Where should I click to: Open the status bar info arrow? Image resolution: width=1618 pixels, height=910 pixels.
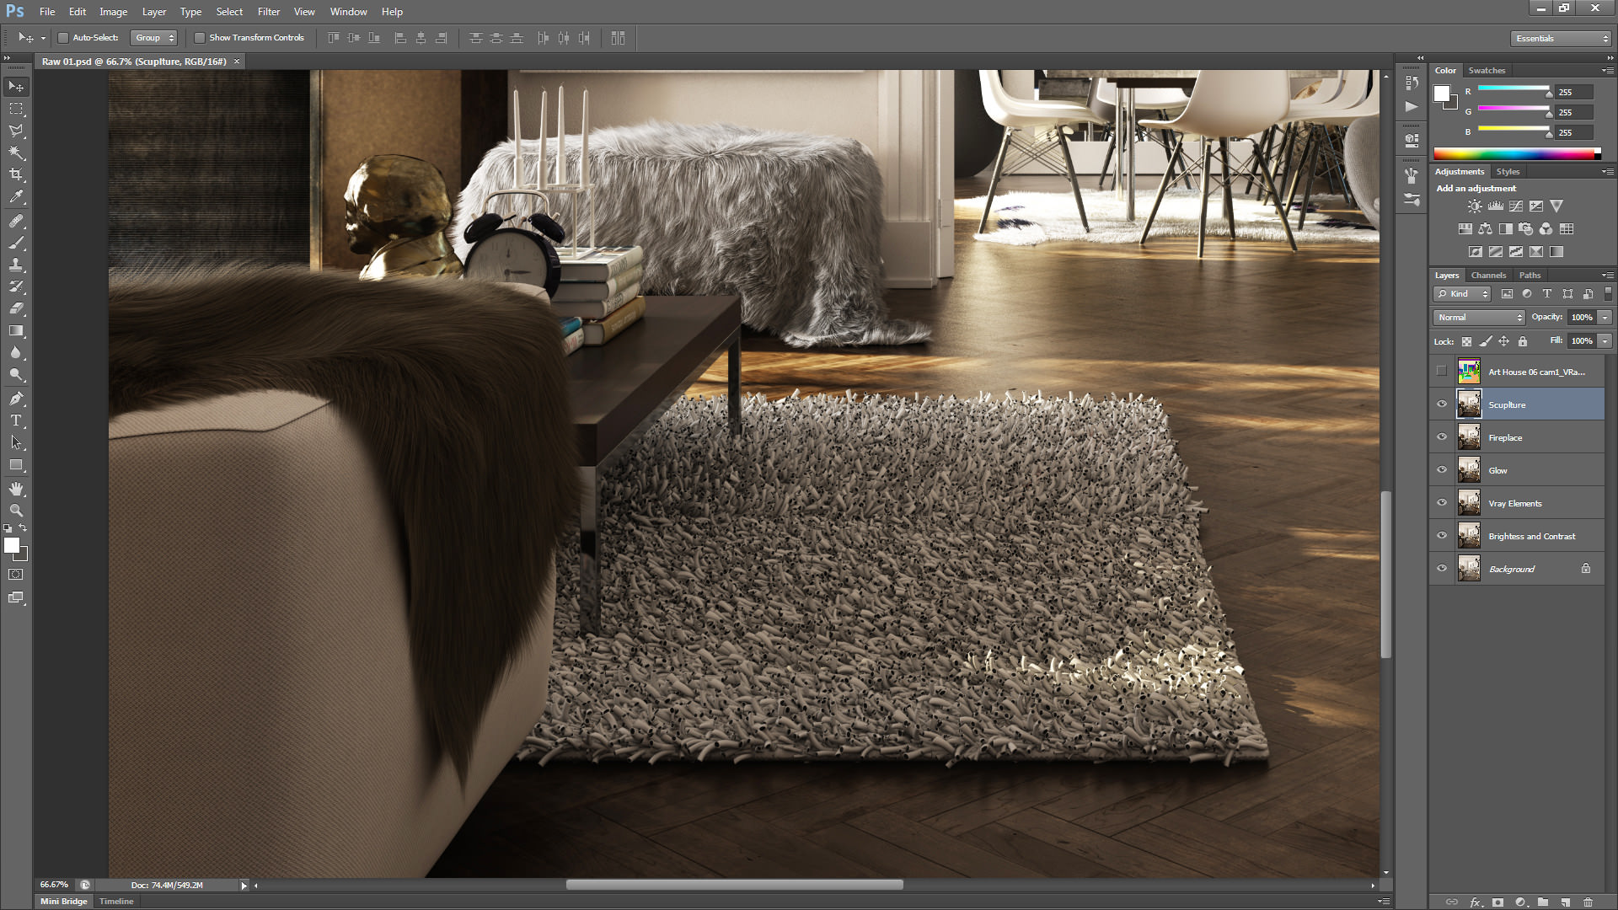click(x=244, y=886)
